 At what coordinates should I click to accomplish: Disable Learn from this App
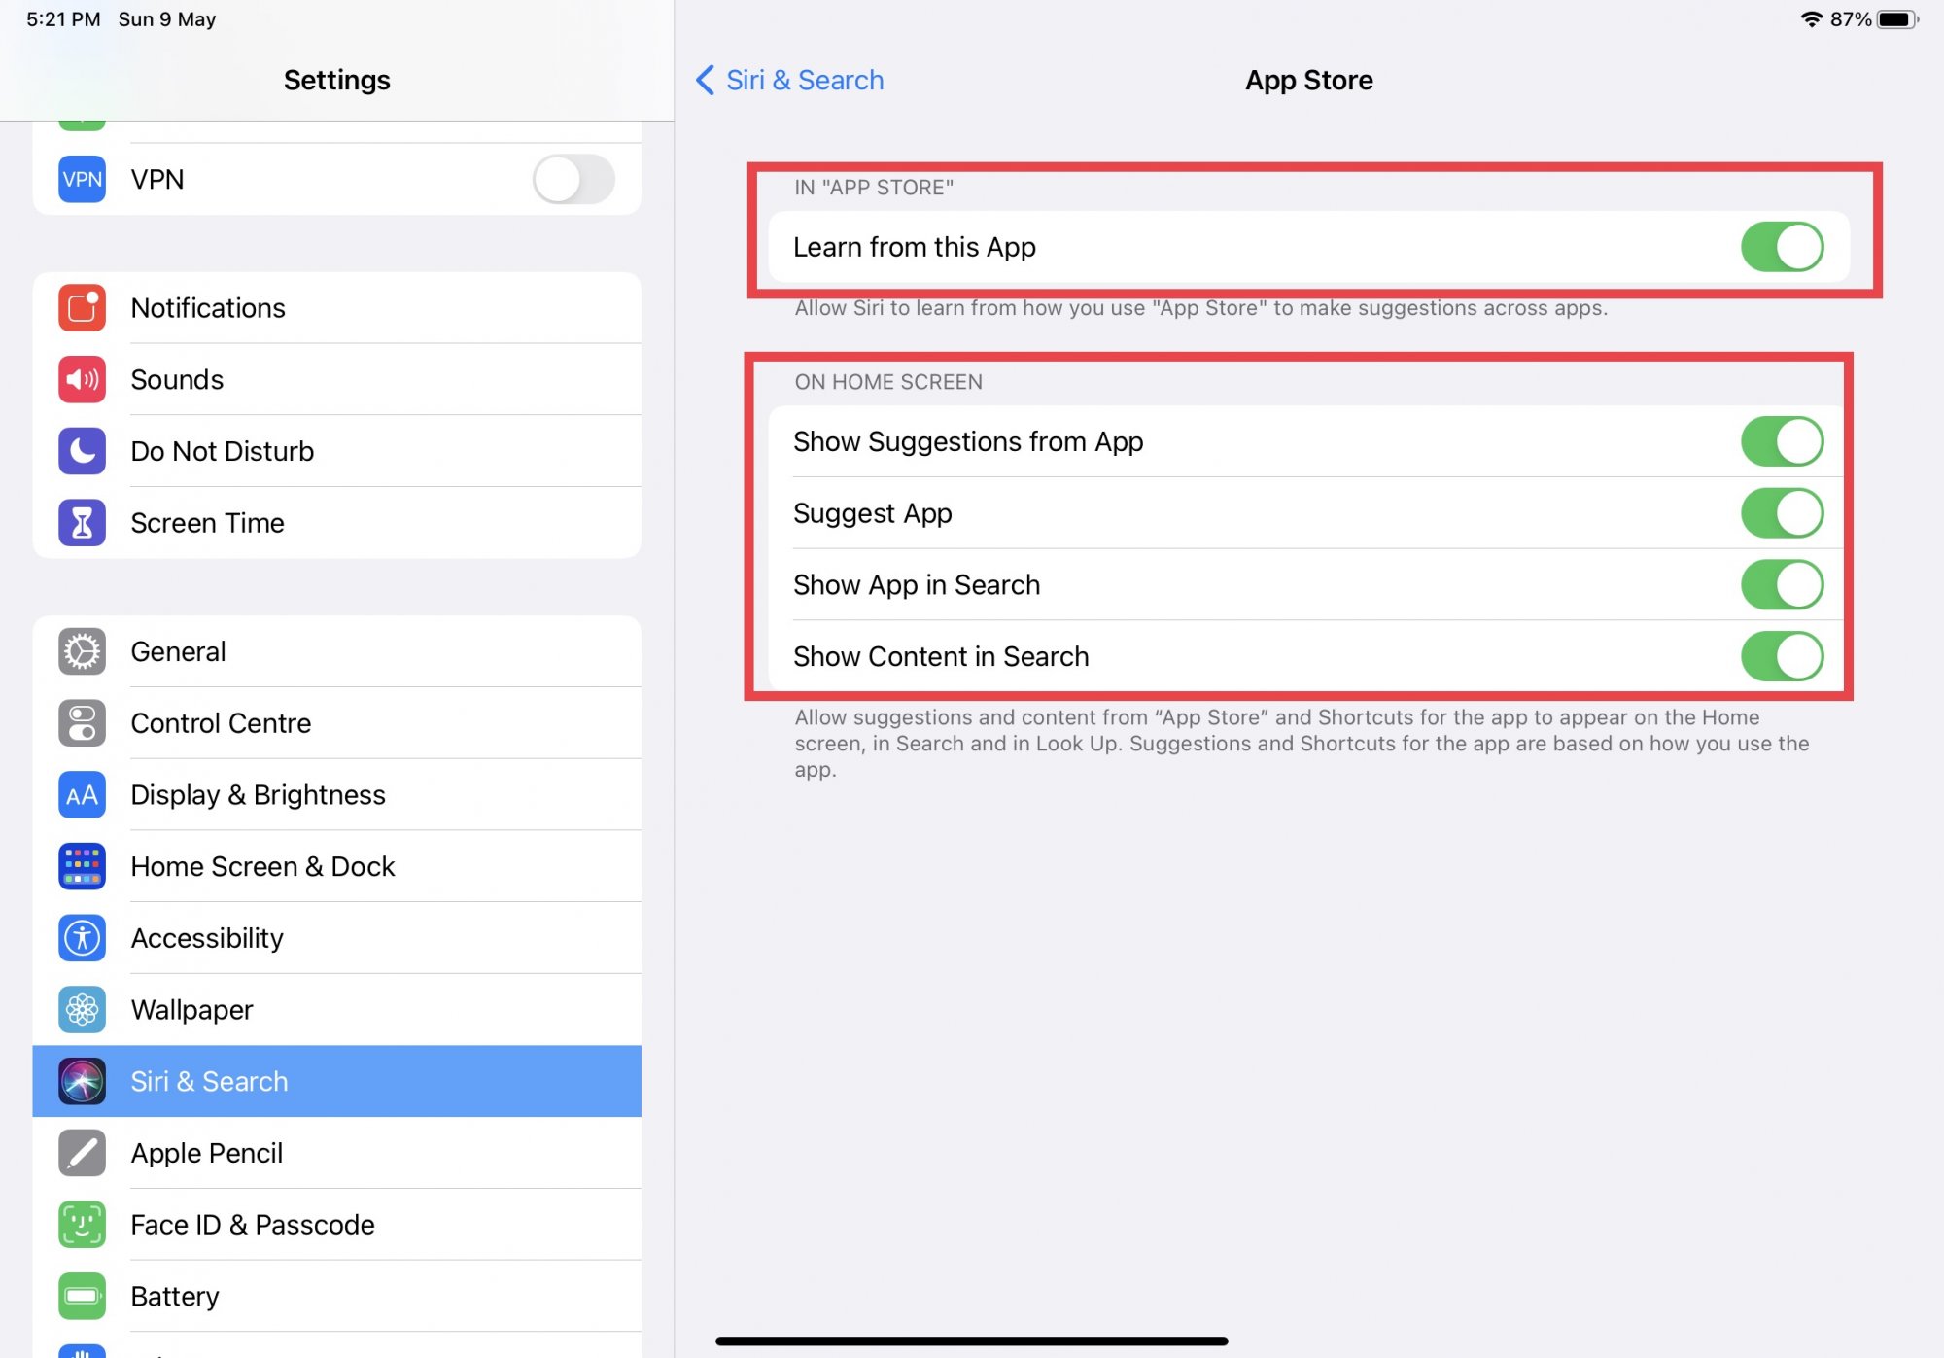(x=1781, y=247)
